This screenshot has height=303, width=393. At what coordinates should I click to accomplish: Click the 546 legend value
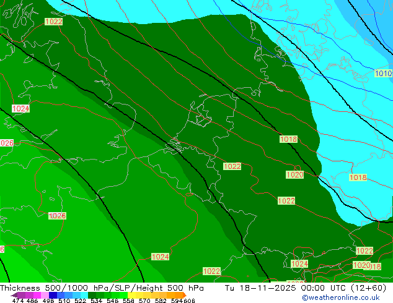pos(113,301)
